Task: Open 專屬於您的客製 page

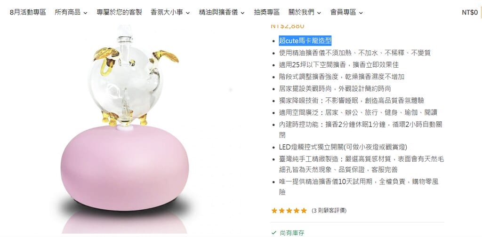Action: [x=119, y=12]
